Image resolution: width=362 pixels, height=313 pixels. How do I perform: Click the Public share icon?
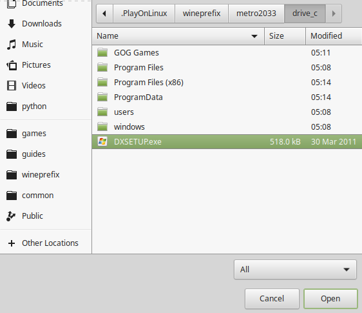tap(11, 216)
